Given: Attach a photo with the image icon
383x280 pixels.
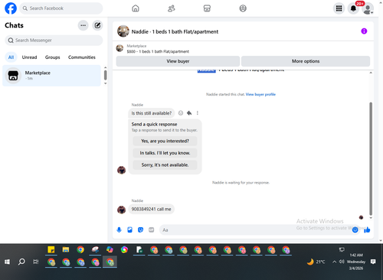Looking at the screenshot, I should 129,230.
